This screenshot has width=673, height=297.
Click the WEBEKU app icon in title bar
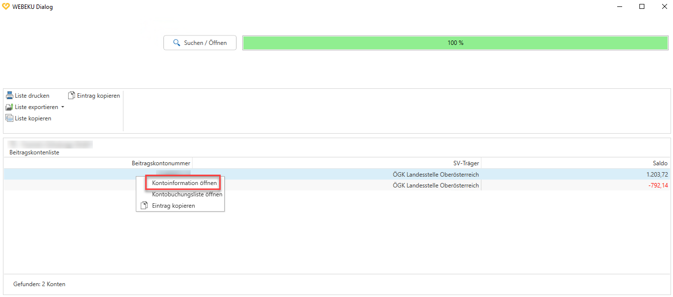[6, 7]
